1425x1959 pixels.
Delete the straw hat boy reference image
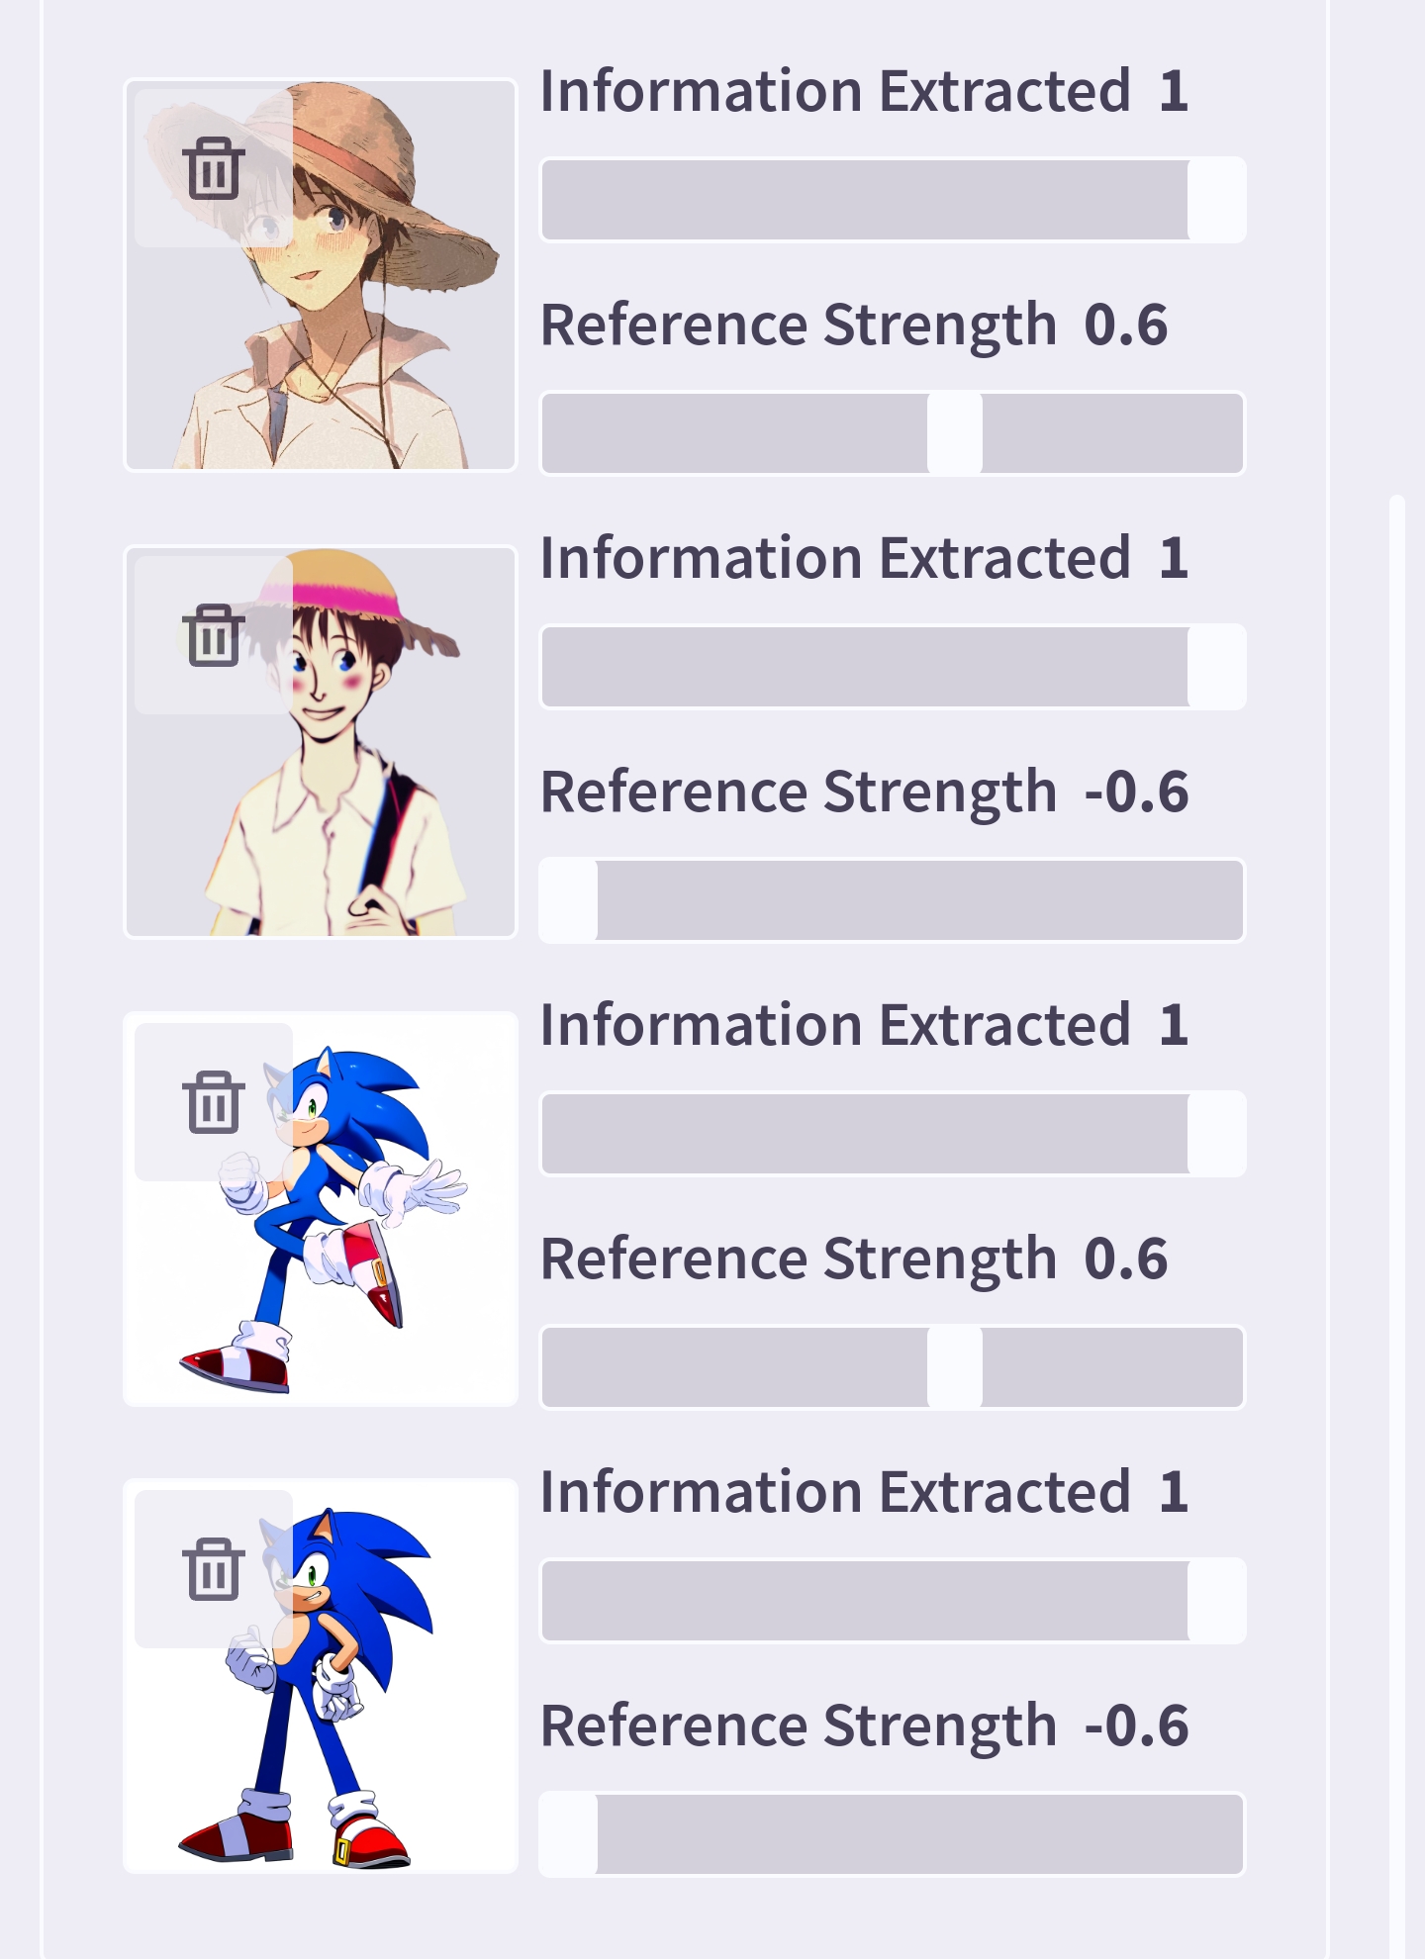[x=213, y=169]
